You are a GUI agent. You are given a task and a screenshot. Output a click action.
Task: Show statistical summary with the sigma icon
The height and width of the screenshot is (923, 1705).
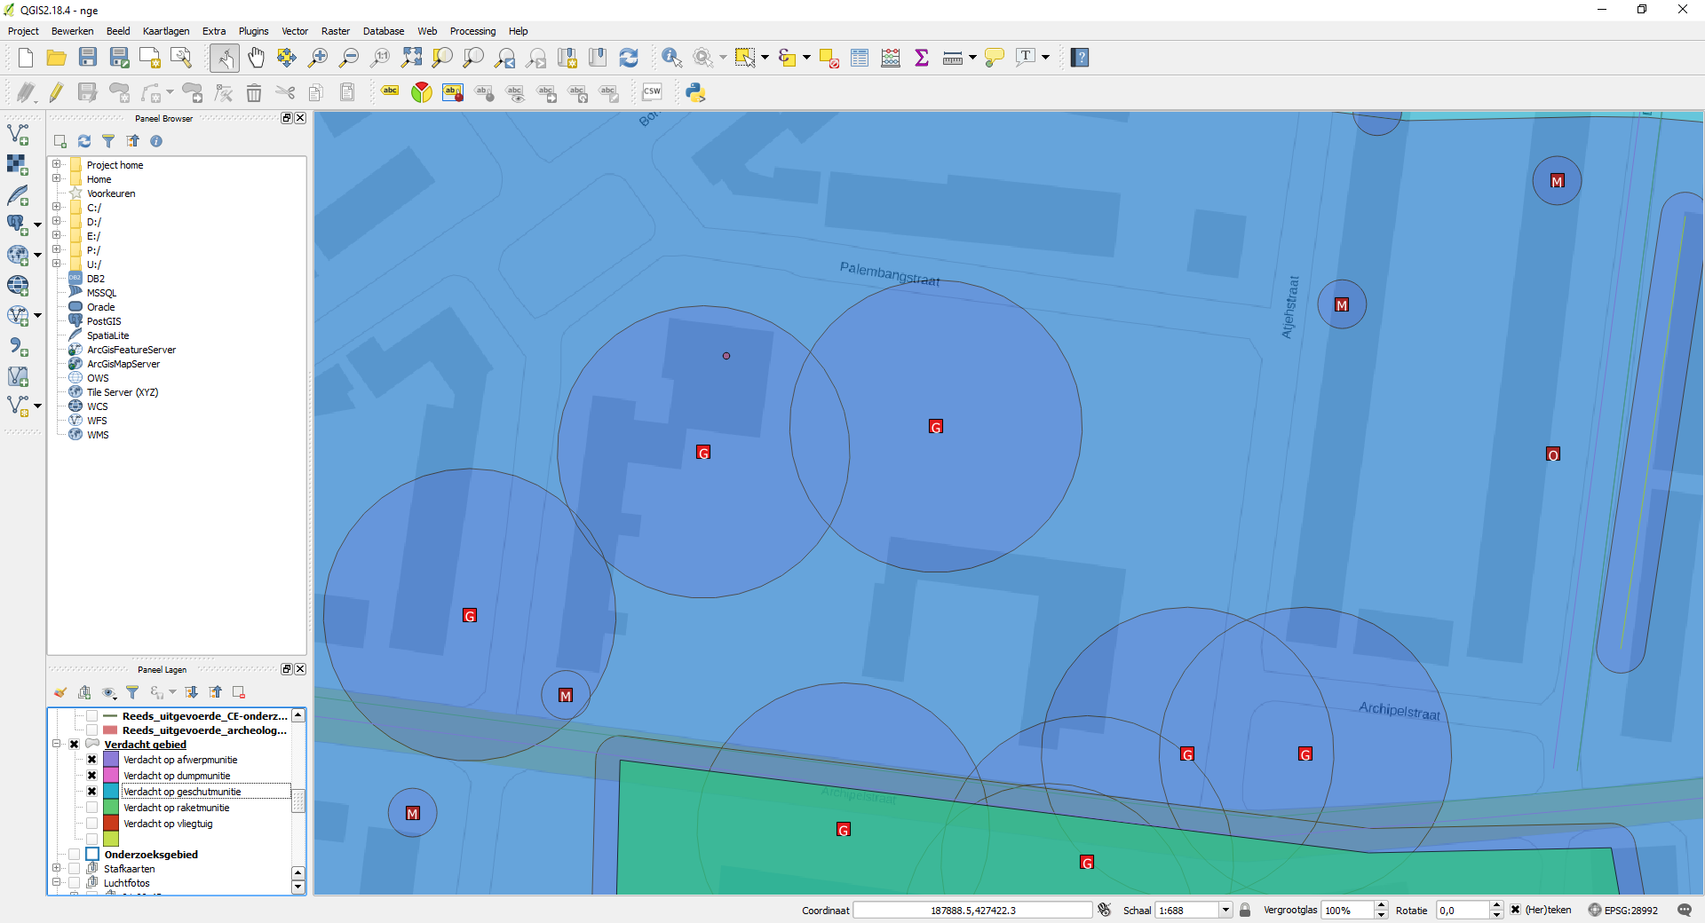coord(922,58)
